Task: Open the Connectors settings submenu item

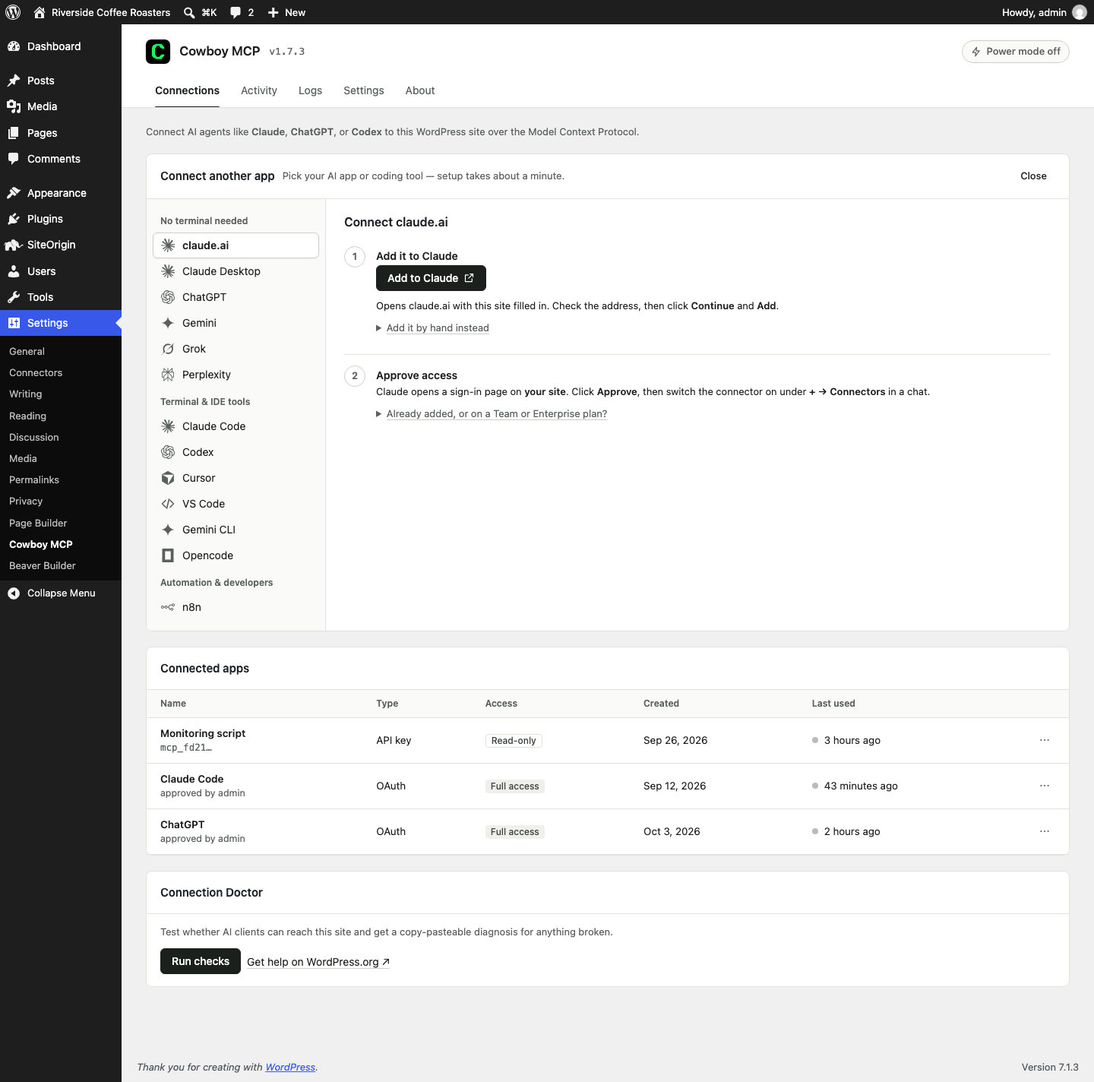Action: 36,373
